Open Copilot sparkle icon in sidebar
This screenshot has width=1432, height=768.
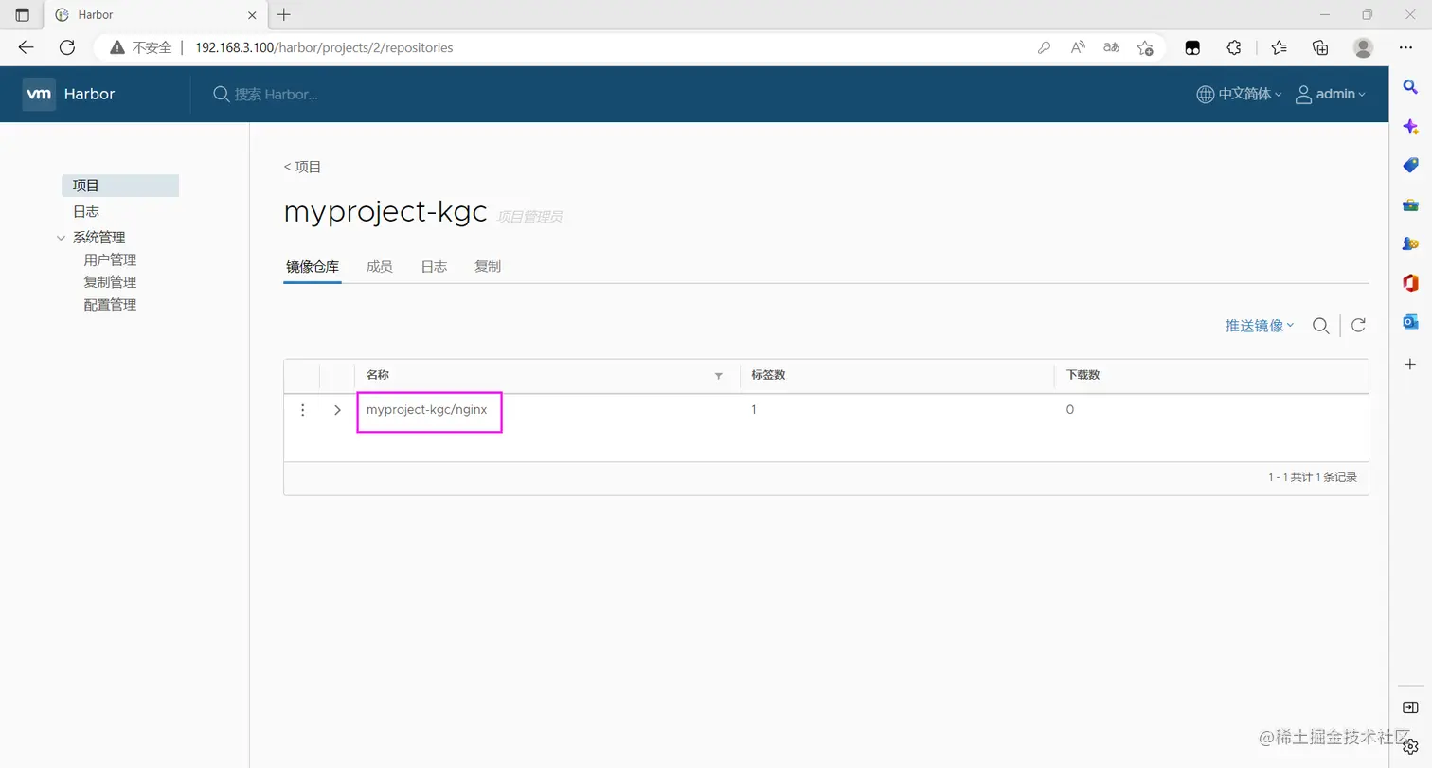pyautogui.click(x=1410, y=126)
